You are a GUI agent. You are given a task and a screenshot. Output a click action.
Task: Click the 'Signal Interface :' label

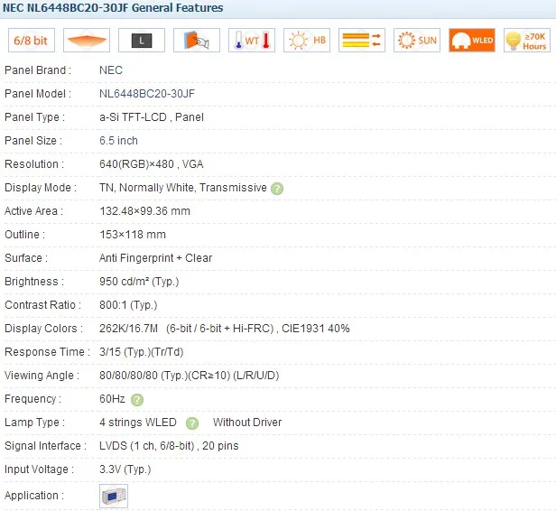(x=45, y=446)
